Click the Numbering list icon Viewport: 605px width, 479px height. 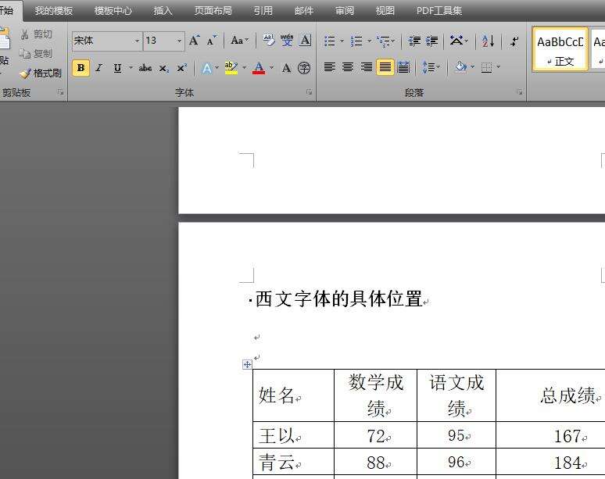click(x=356, y=41)
